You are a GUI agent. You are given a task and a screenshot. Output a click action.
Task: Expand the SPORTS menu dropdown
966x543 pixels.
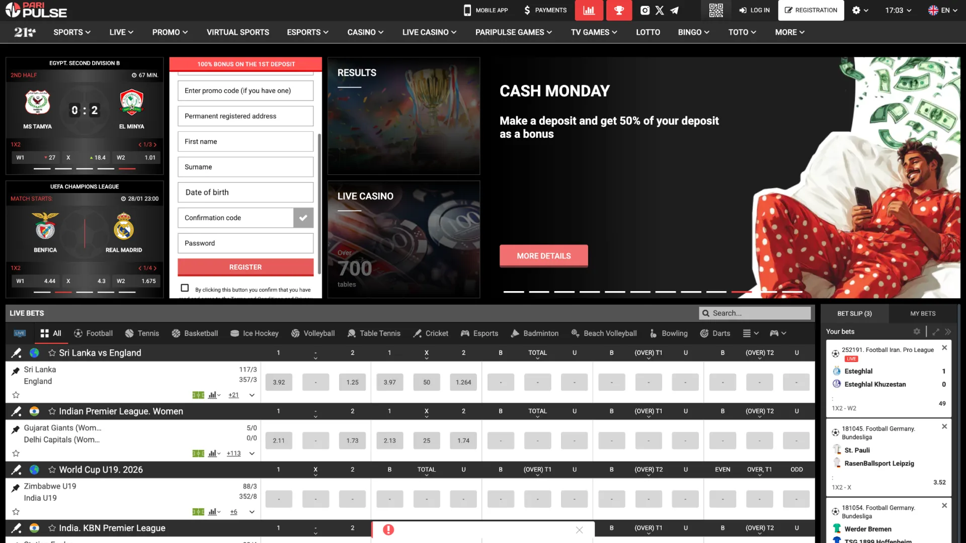(72, 32)
